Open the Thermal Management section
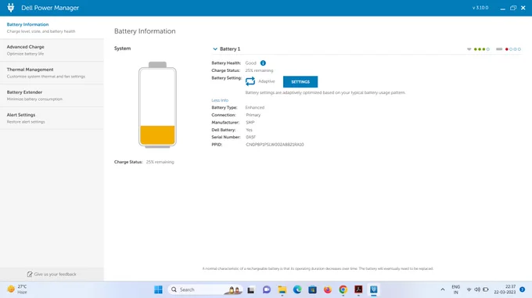This screenshot has height=298, width=532. pyautogui.click(x=52, y=73)
